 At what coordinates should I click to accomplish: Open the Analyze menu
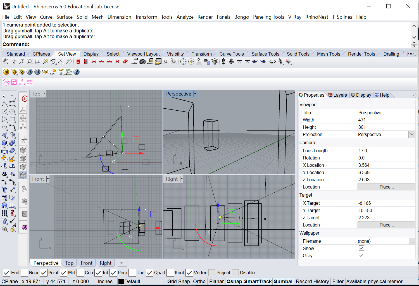[x=185, y=17]
